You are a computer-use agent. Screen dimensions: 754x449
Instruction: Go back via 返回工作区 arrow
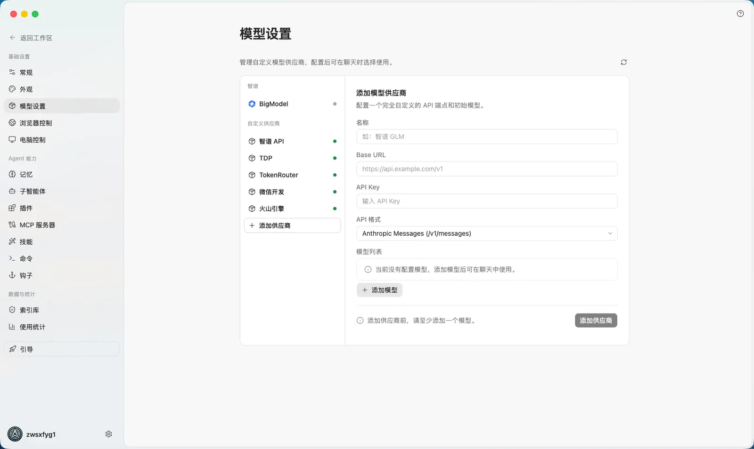[x=31, y=38]
